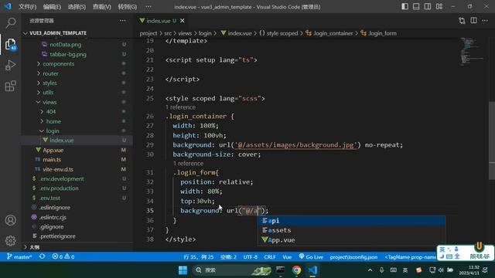495x278 pixels.
Task: Click VS Code icon in taskbar
Action: [312, 270]
